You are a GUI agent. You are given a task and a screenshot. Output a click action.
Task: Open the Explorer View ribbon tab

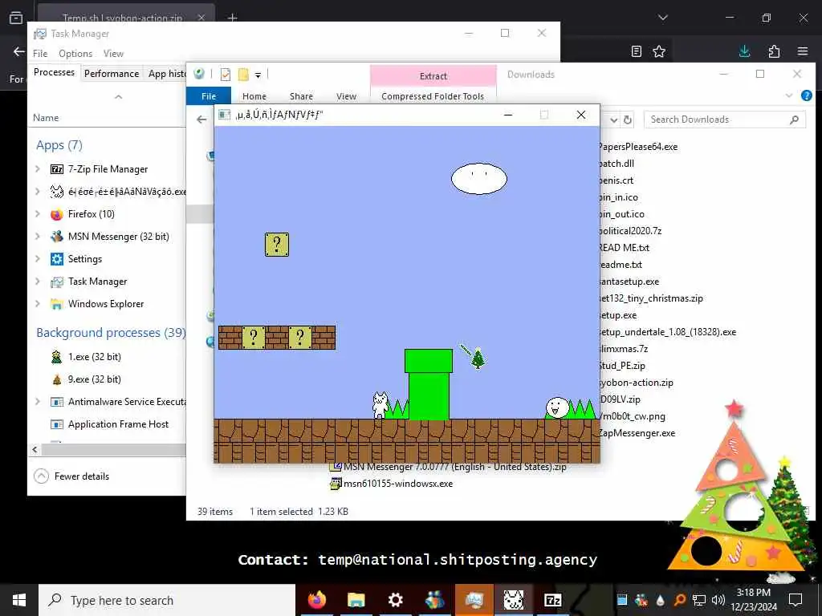pyautogui.click(x=347, y=96)
